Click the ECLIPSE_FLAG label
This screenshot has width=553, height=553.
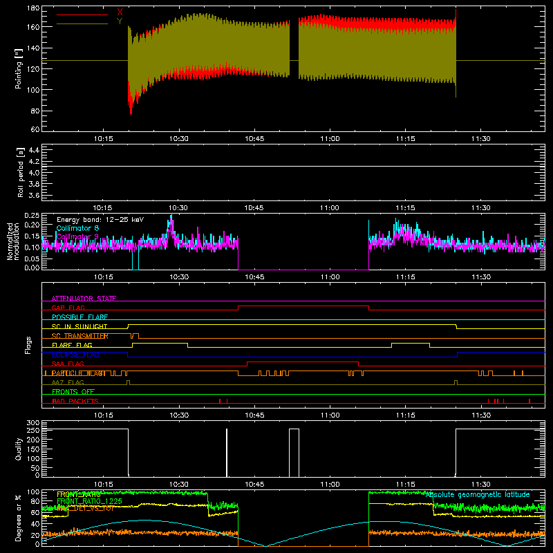(75, 355)
